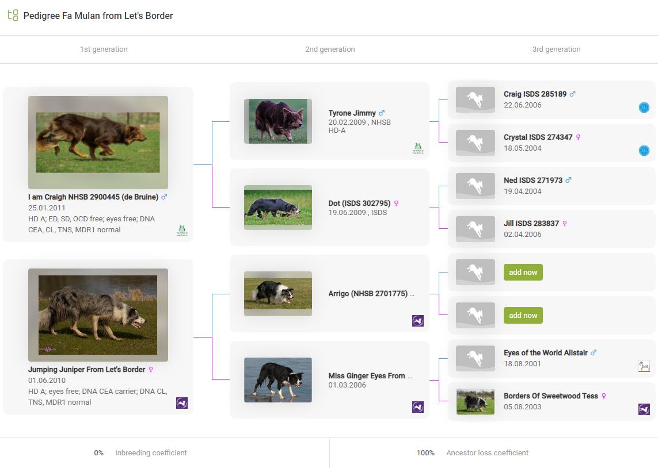Click the purple dog badge on Arrigo card
This screenshot has height=468, width=658.
[417, 321]
